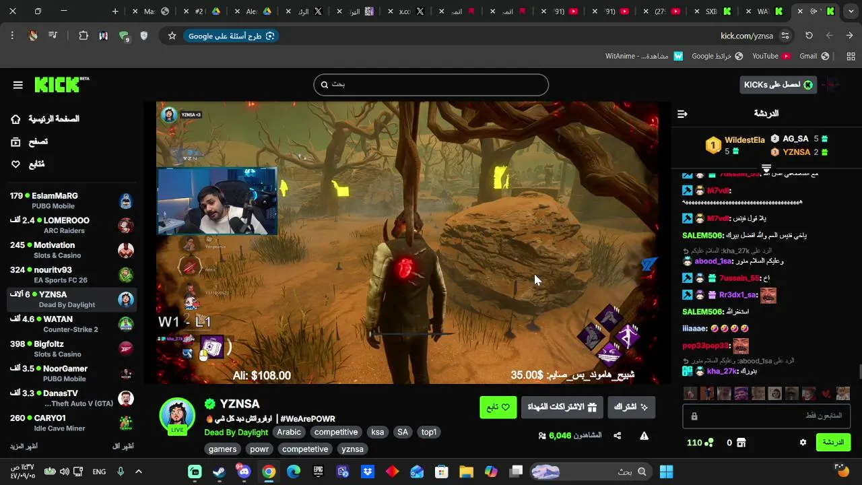Open LOMEROOO channel in sidebar

tap(72, 225)
